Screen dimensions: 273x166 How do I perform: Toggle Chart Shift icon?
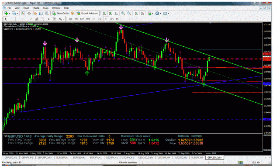tap(142, 14)
